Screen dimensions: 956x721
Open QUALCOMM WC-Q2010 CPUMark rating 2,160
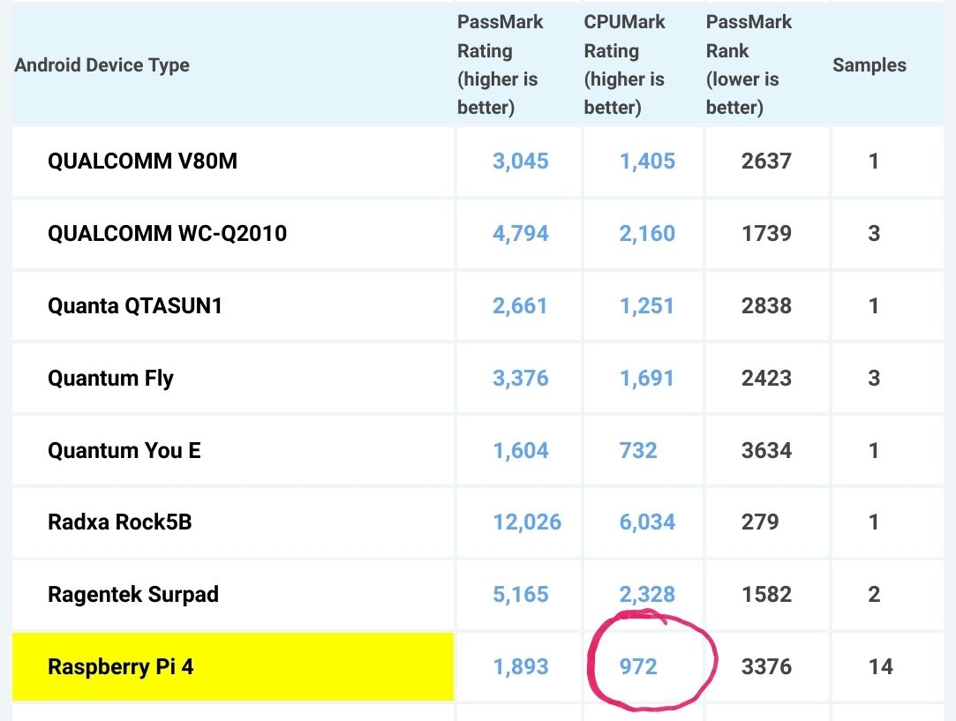click(647, 234)
